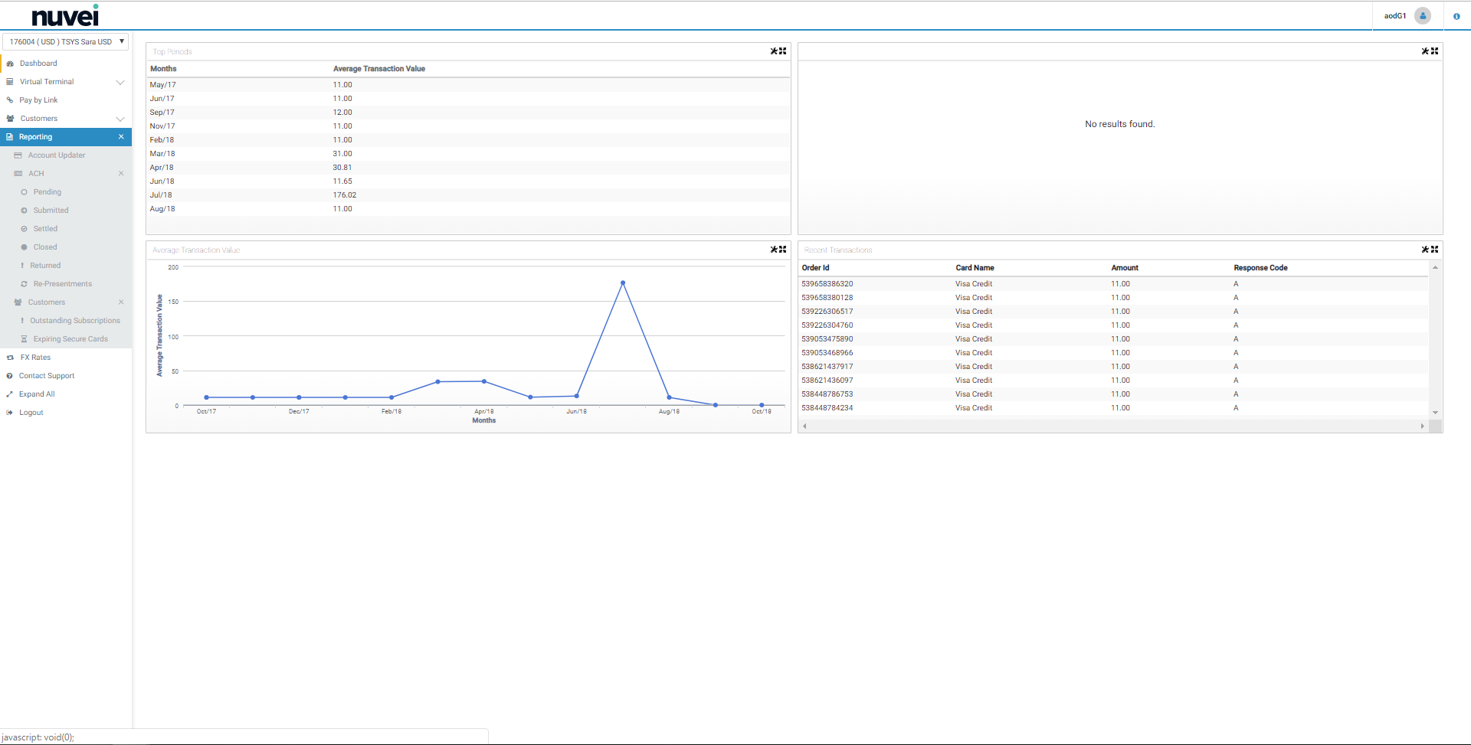Expand the top-level Customers menu chevron

(x=120, y=119)
